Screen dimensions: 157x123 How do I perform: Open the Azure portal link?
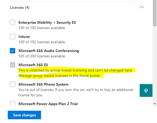point(90,76)
